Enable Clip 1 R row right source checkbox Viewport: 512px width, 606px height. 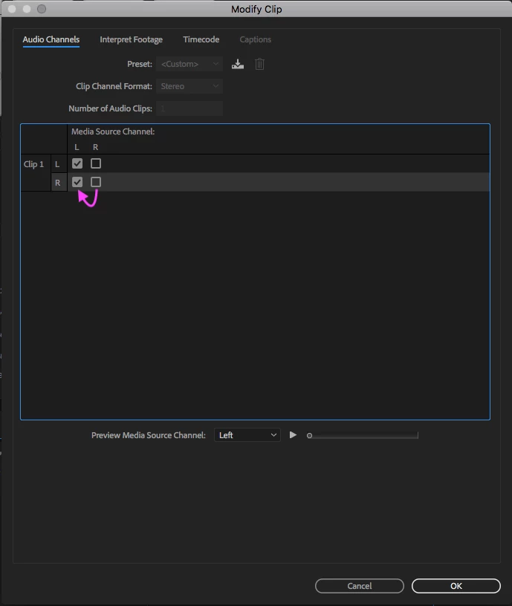96,182
